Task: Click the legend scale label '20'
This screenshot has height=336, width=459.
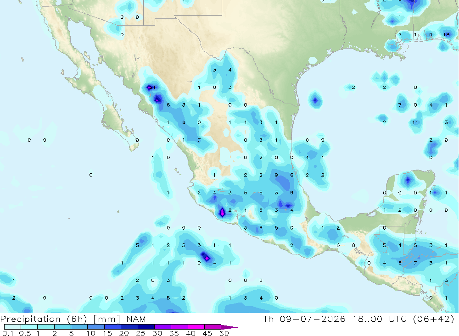Action: pyautogui.click(x=124, y=333)
